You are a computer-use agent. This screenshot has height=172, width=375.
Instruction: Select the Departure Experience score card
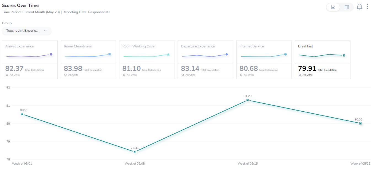(x=205, y=60)
